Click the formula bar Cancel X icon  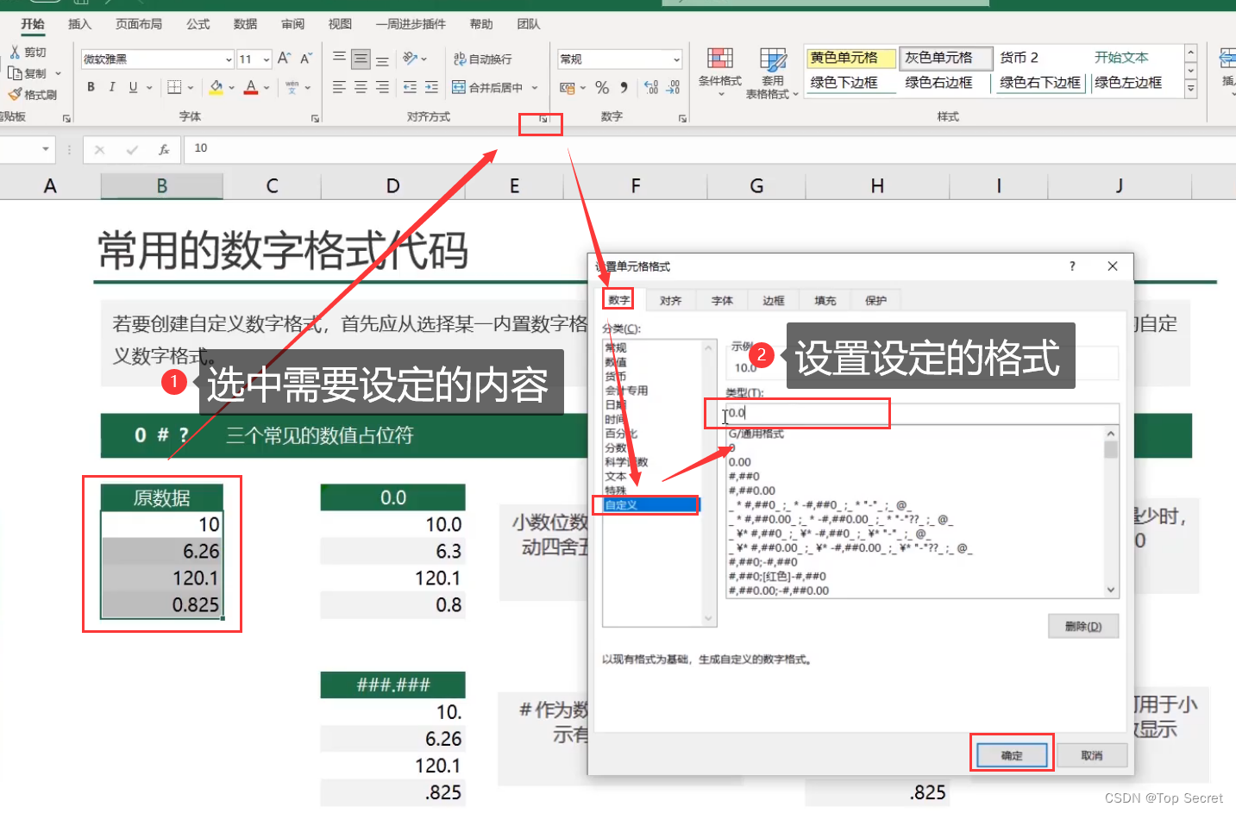(x=100, y=149)
